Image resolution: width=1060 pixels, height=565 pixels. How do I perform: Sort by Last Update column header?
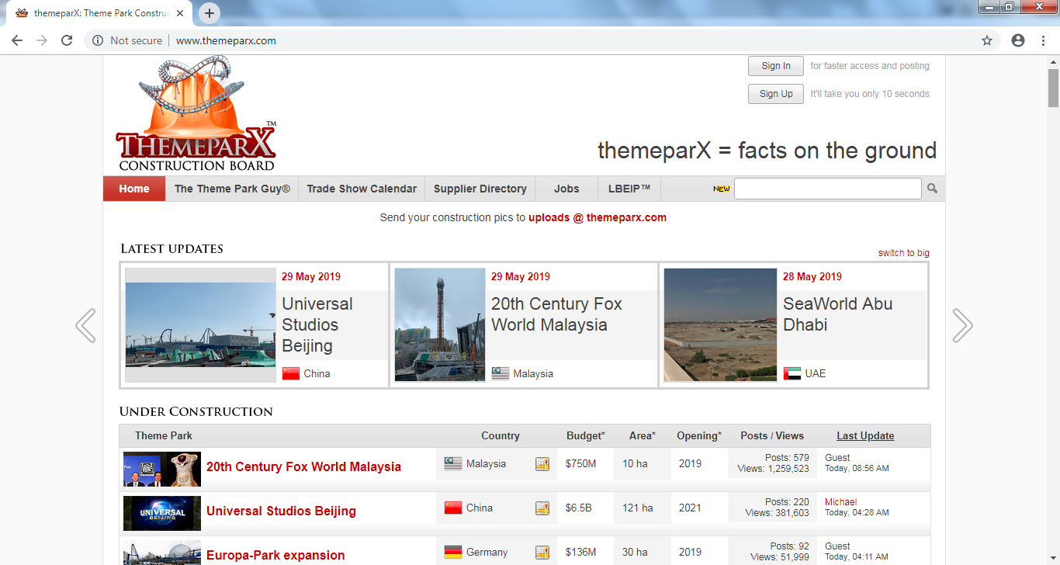point(865,435)
